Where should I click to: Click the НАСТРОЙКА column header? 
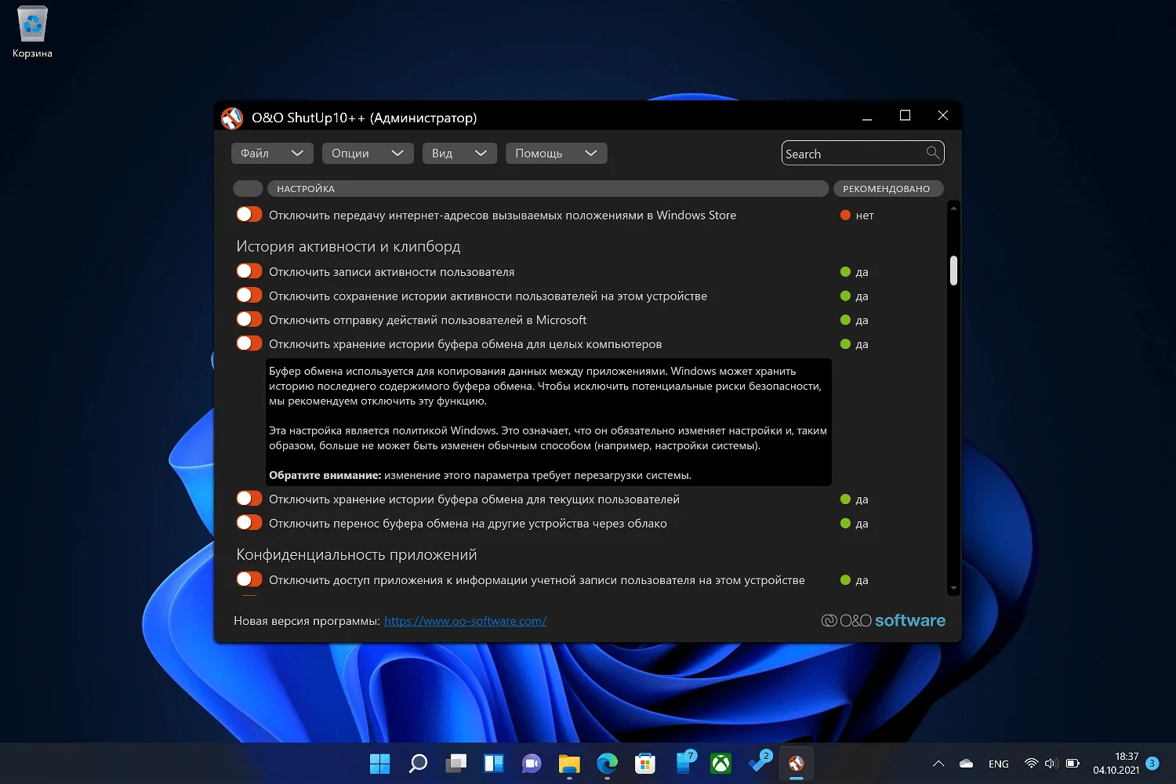[x=548, y=188]
